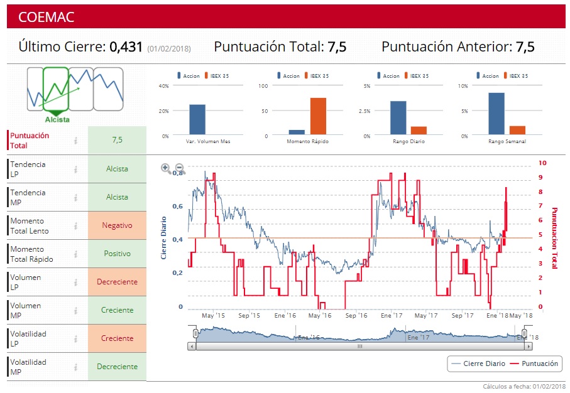Screen dimensions: 570x393
Task: Toggle IBEX 35 series in Var. Volumen Mes chart
Action: point(217,75)
